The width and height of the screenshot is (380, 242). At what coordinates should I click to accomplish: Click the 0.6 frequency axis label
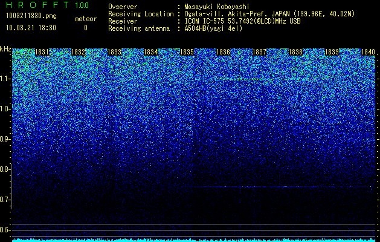(5, 230)
